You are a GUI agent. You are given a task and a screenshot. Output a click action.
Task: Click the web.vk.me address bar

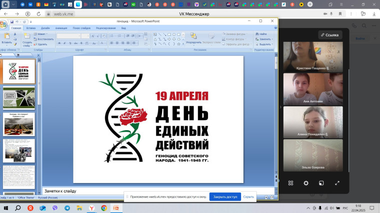click(63, 14)
